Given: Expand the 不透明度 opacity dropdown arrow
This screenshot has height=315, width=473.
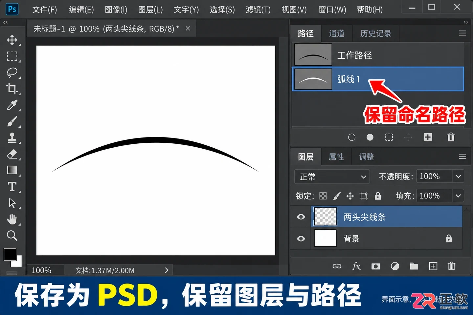Looking at the screenshot, I should pyautogui.click(x=458, y=177).
